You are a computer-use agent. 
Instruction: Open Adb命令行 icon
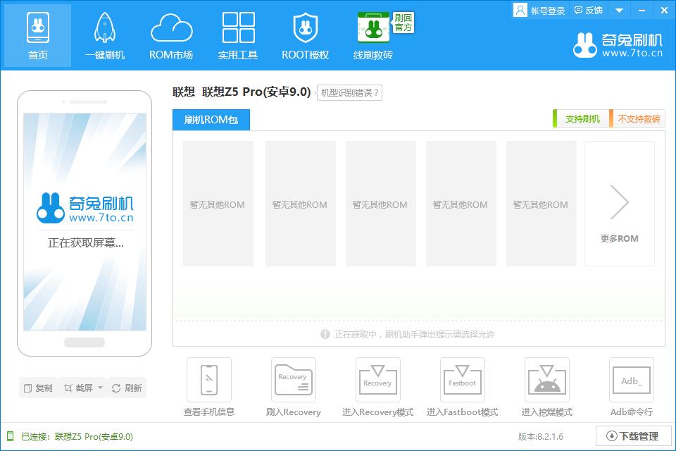tap(632, 380)
